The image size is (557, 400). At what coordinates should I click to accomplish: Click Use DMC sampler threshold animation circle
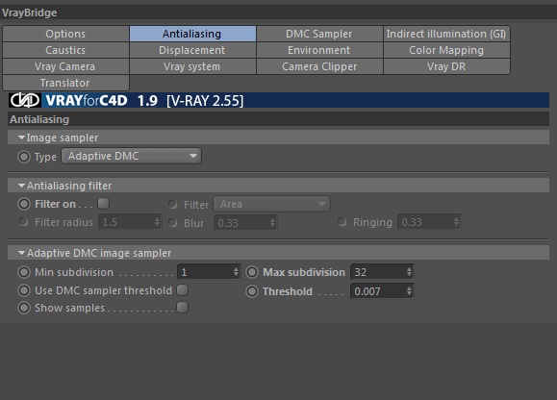coord(24,290)
